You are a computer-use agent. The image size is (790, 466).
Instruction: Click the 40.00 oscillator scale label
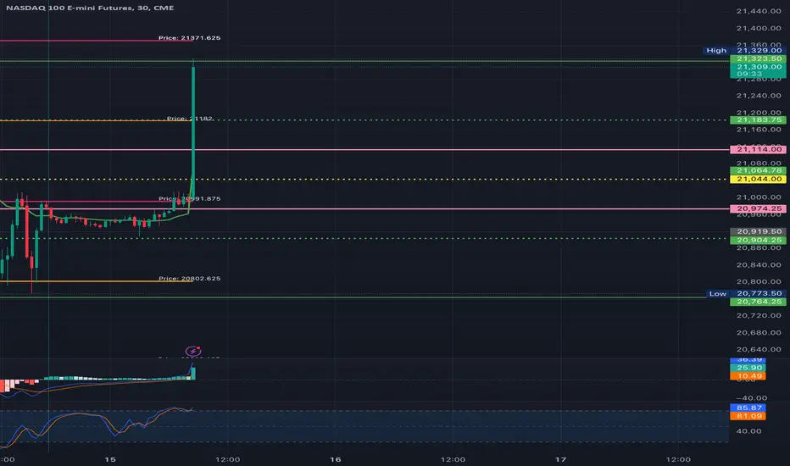(x=748, y=430)
